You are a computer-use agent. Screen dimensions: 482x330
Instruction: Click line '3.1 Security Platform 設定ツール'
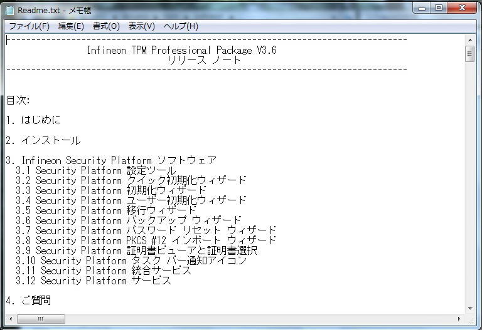pyautogui.click(x=96, y=170)
